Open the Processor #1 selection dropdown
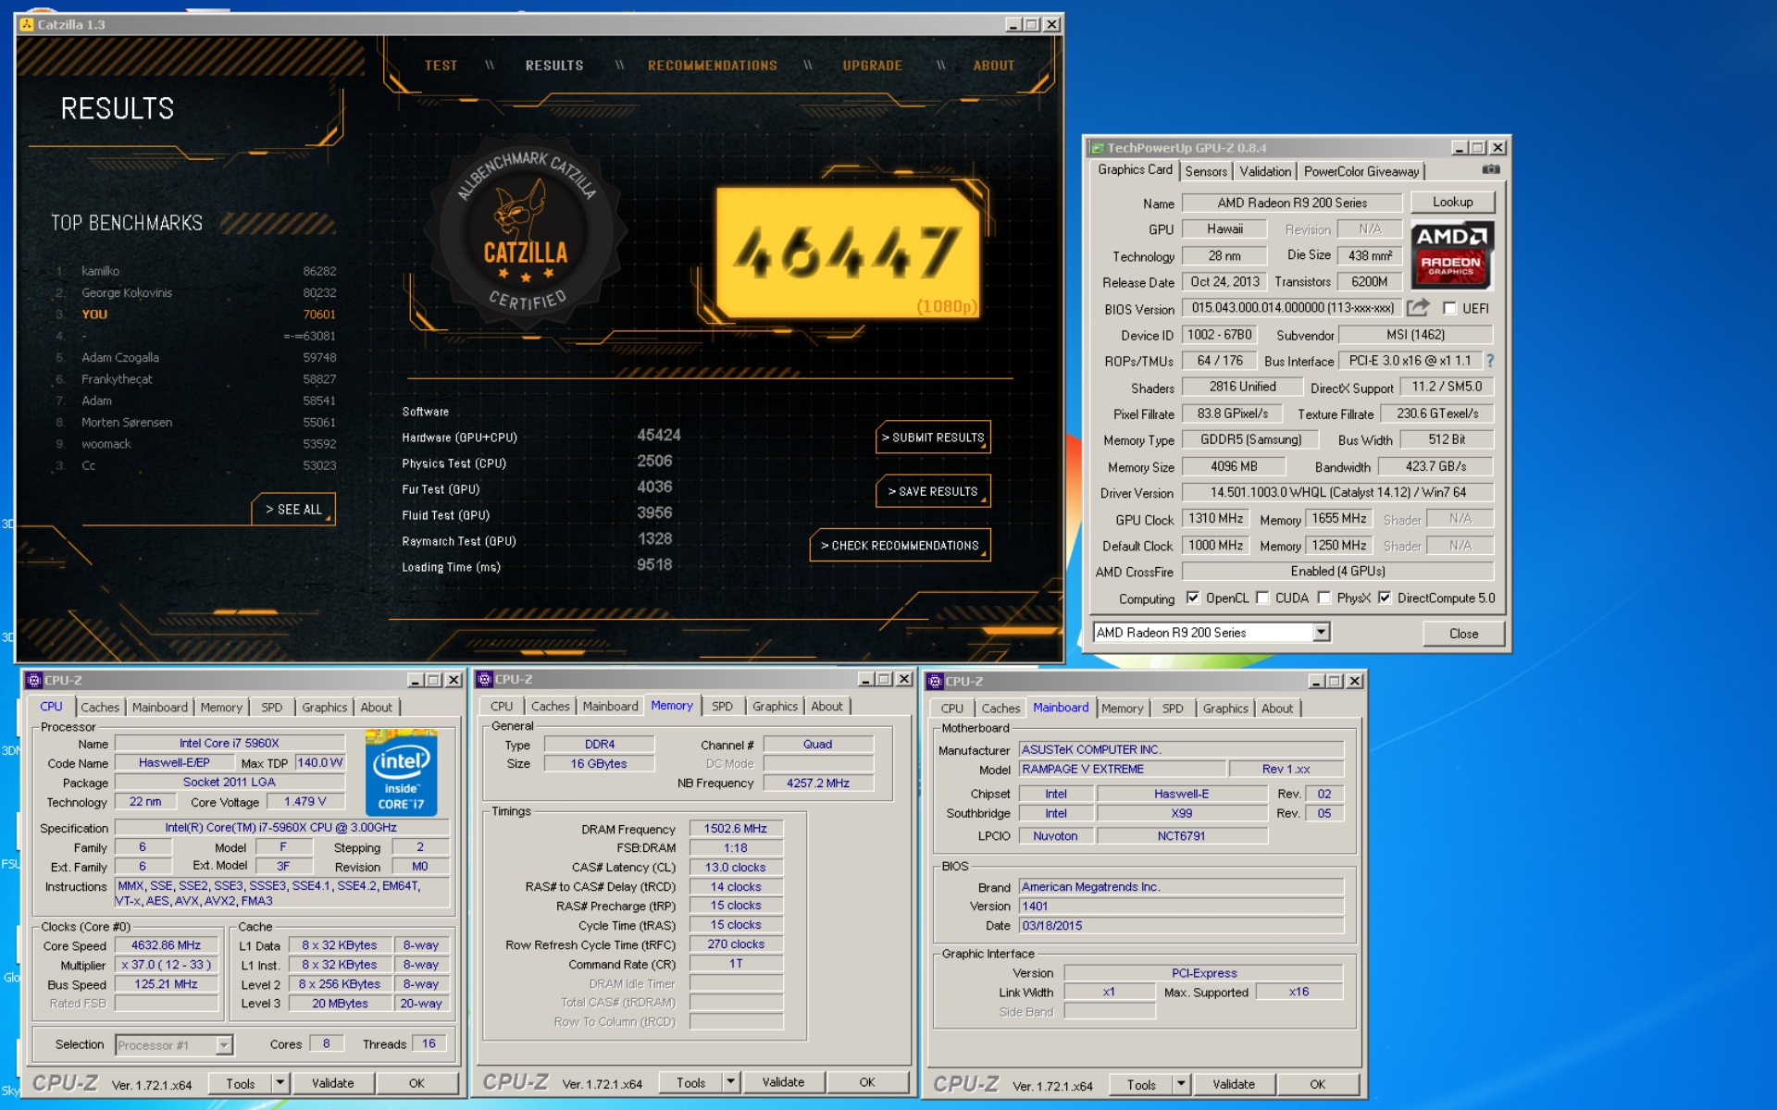1777x1110 pixels. 224,1045
